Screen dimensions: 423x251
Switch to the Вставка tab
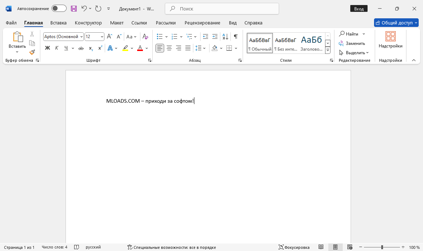point(58,23)
